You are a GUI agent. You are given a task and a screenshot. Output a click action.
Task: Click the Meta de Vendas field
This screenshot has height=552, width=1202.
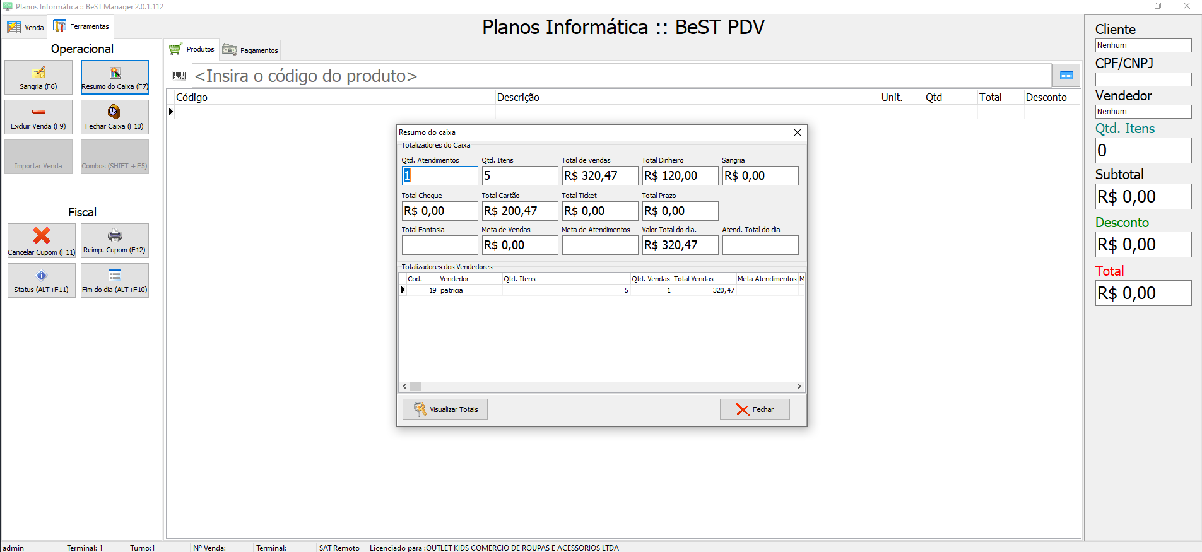point(520,245)
